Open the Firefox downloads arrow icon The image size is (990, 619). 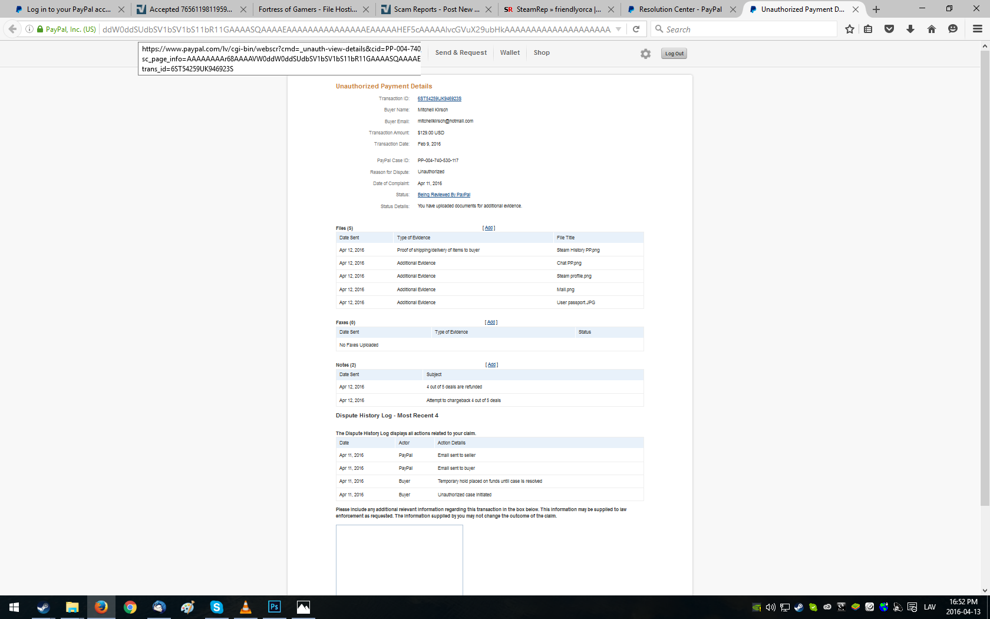tap(910, 29)
